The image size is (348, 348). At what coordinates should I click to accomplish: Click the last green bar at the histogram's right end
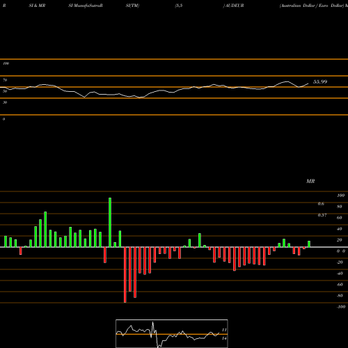point(309,244)
